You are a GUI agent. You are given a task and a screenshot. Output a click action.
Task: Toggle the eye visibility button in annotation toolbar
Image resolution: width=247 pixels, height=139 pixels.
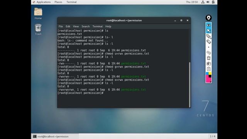tap(208, 25)
